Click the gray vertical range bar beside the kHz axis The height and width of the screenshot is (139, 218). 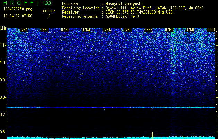coord(7,107)
